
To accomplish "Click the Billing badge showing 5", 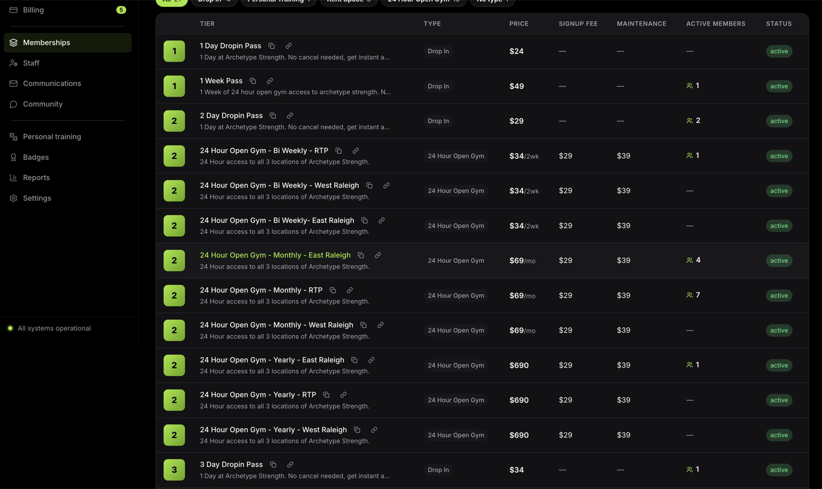I will (121, 10).
